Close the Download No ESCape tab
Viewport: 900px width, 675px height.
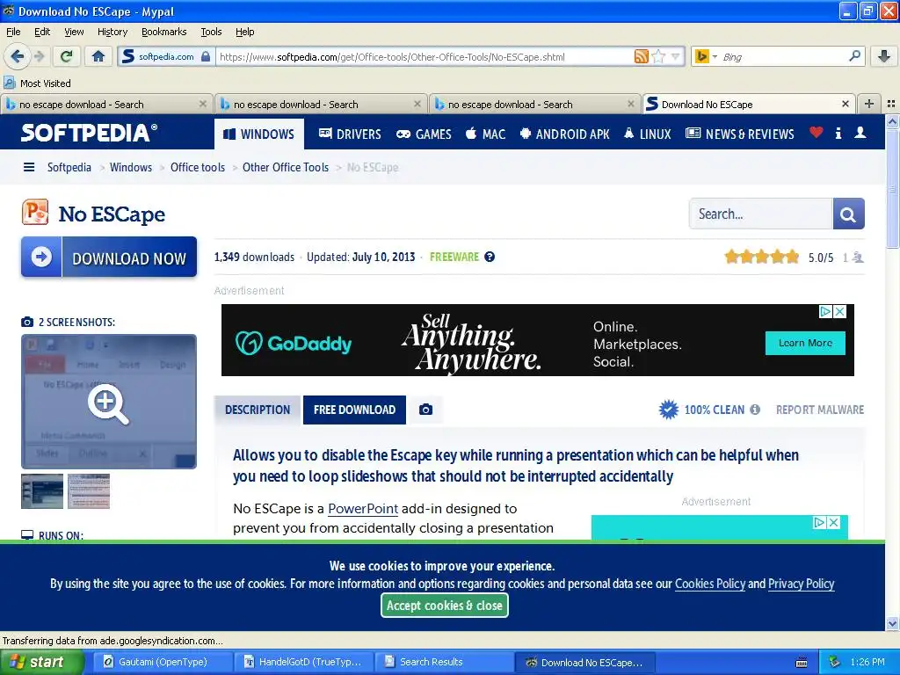(x=845, y=104)
